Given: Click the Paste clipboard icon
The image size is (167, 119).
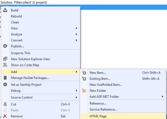Looking at the screenshot, I should (x=5, y=110).
